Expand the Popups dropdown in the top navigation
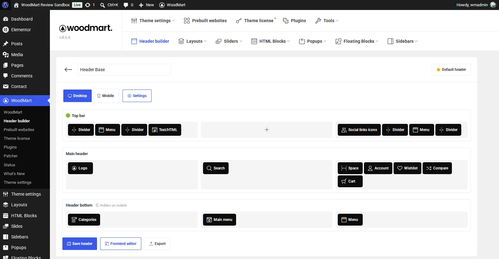 (312, 41)
